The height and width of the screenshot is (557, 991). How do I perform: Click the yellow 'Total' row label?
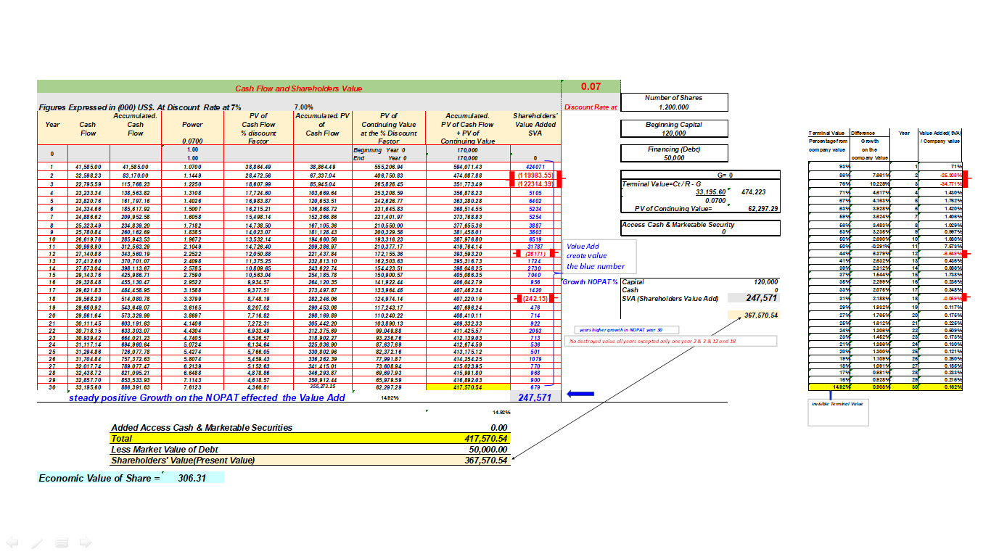point(122,439)
